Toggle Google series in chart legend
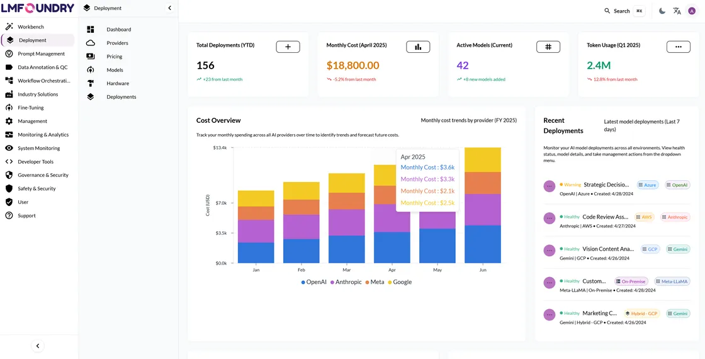The image size is (705, 359). (x=399, y=282)
